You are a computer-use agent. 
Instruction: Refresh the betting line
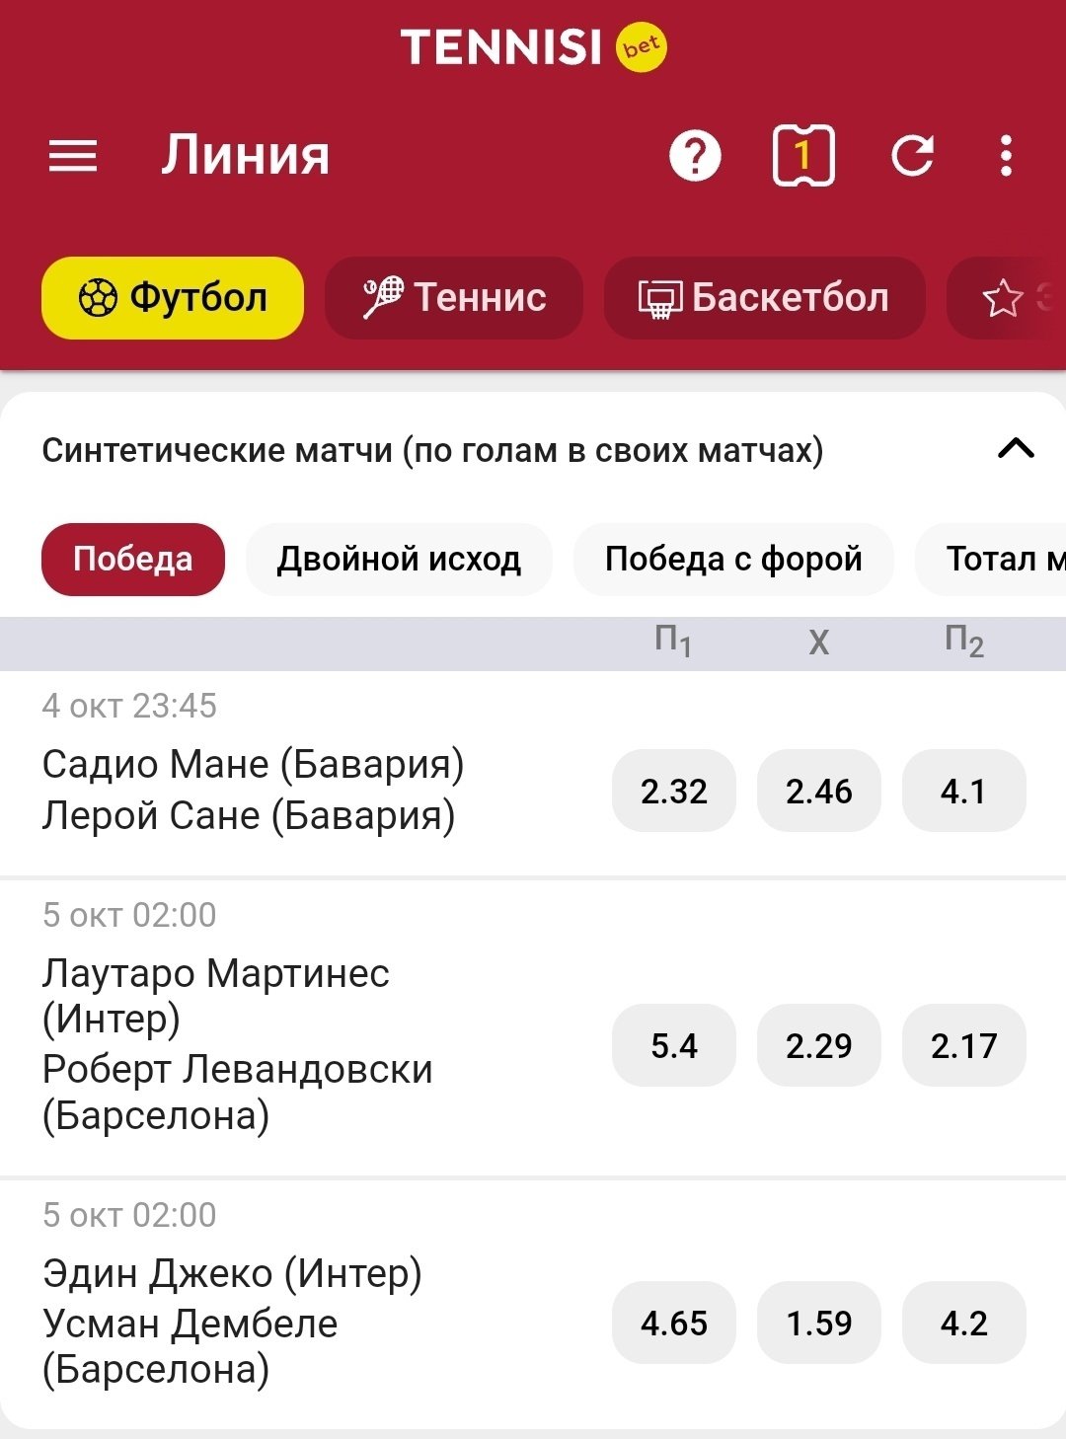click(912, 156)
